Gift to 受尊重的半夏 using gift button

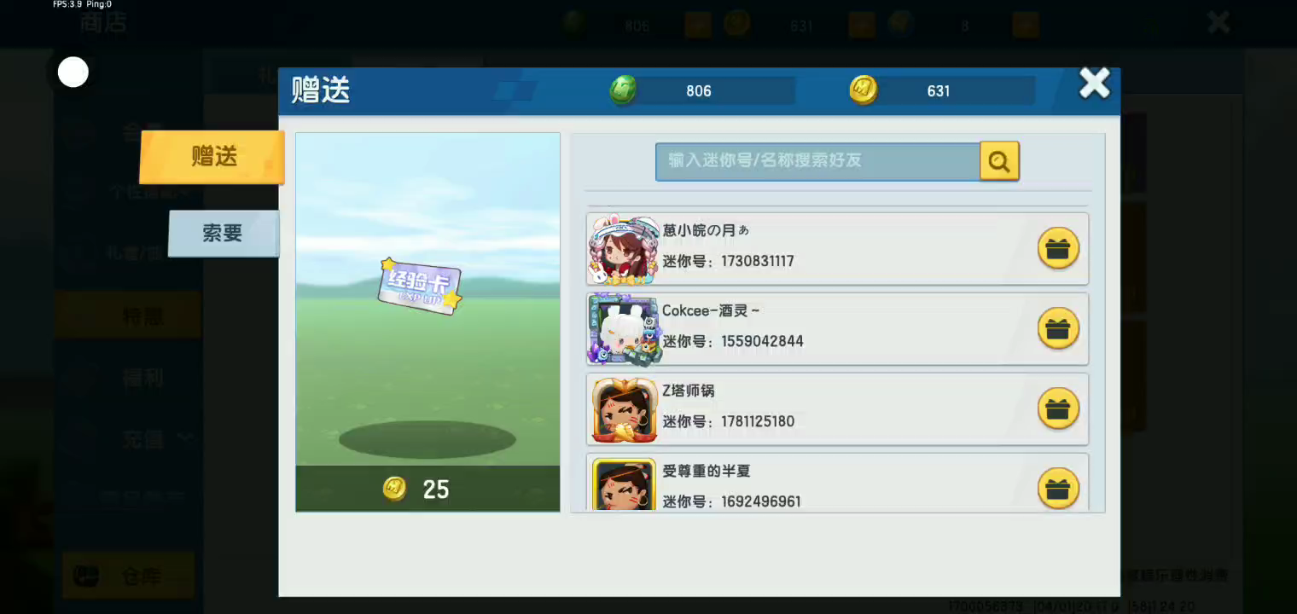tap(1058, 489)
